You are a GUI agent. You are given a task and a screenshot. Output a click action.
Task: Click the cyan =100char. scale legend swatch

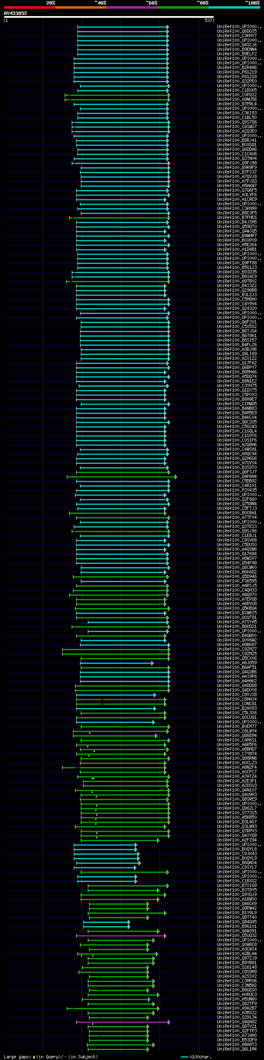[x=185, y=1057]
